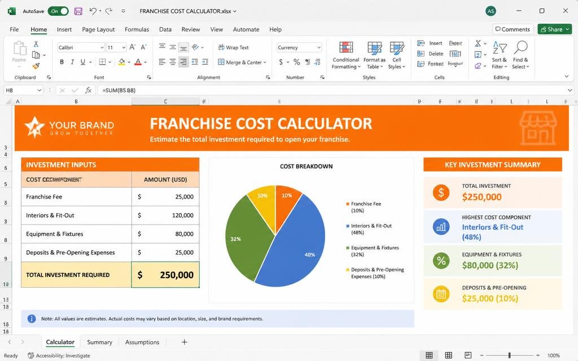Screen dimensions: 578x361
Task: Toggle Wrap Text
Action: pos(234,47)
